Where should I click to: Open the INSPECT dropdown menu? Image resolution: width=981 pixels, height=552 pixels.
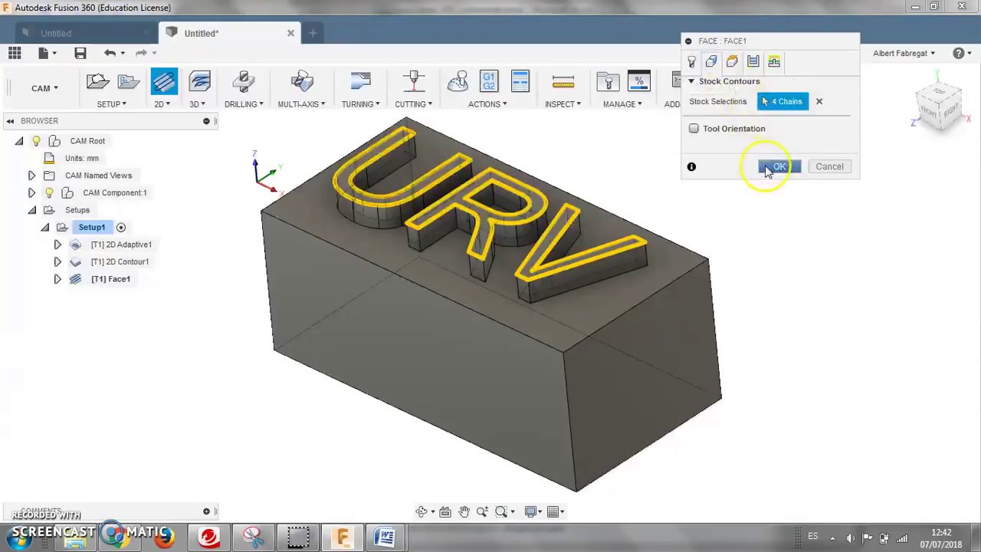pyautogui.click(x=563, y=104)
